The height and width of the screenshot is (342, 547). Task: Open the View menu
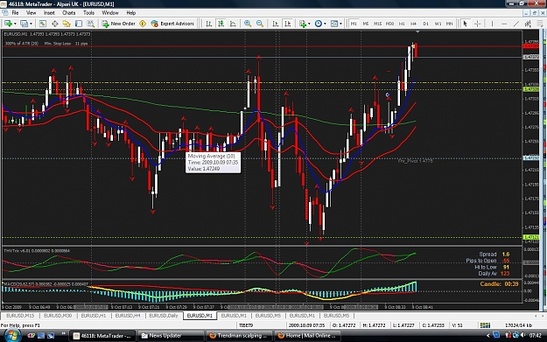[31, 12]
